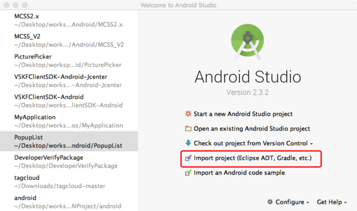Click the close window button in title bar
The image size is (357, 211).
click(x=6, y=5)
